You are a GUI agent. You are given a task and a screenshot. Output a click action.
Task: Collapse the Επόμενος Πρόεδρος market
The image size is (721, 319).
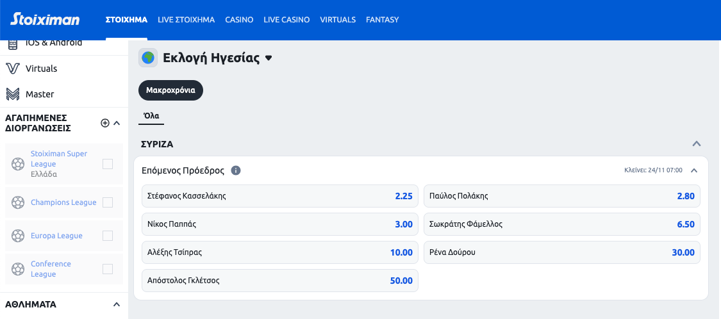[x=694, y=170]
